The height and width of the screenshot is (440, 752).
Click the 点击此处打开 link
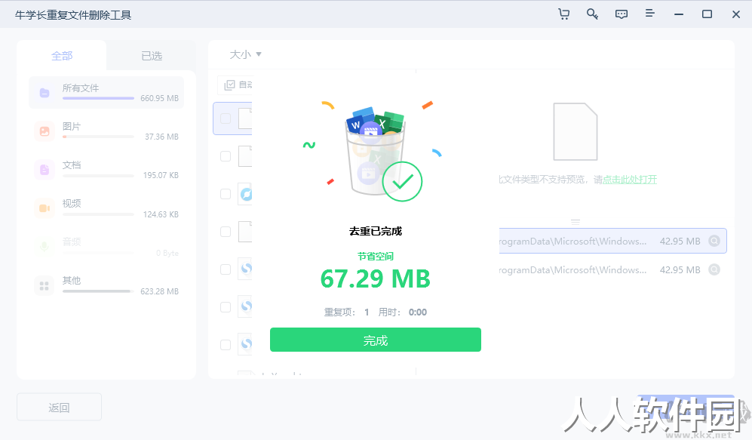click(630, 180)
